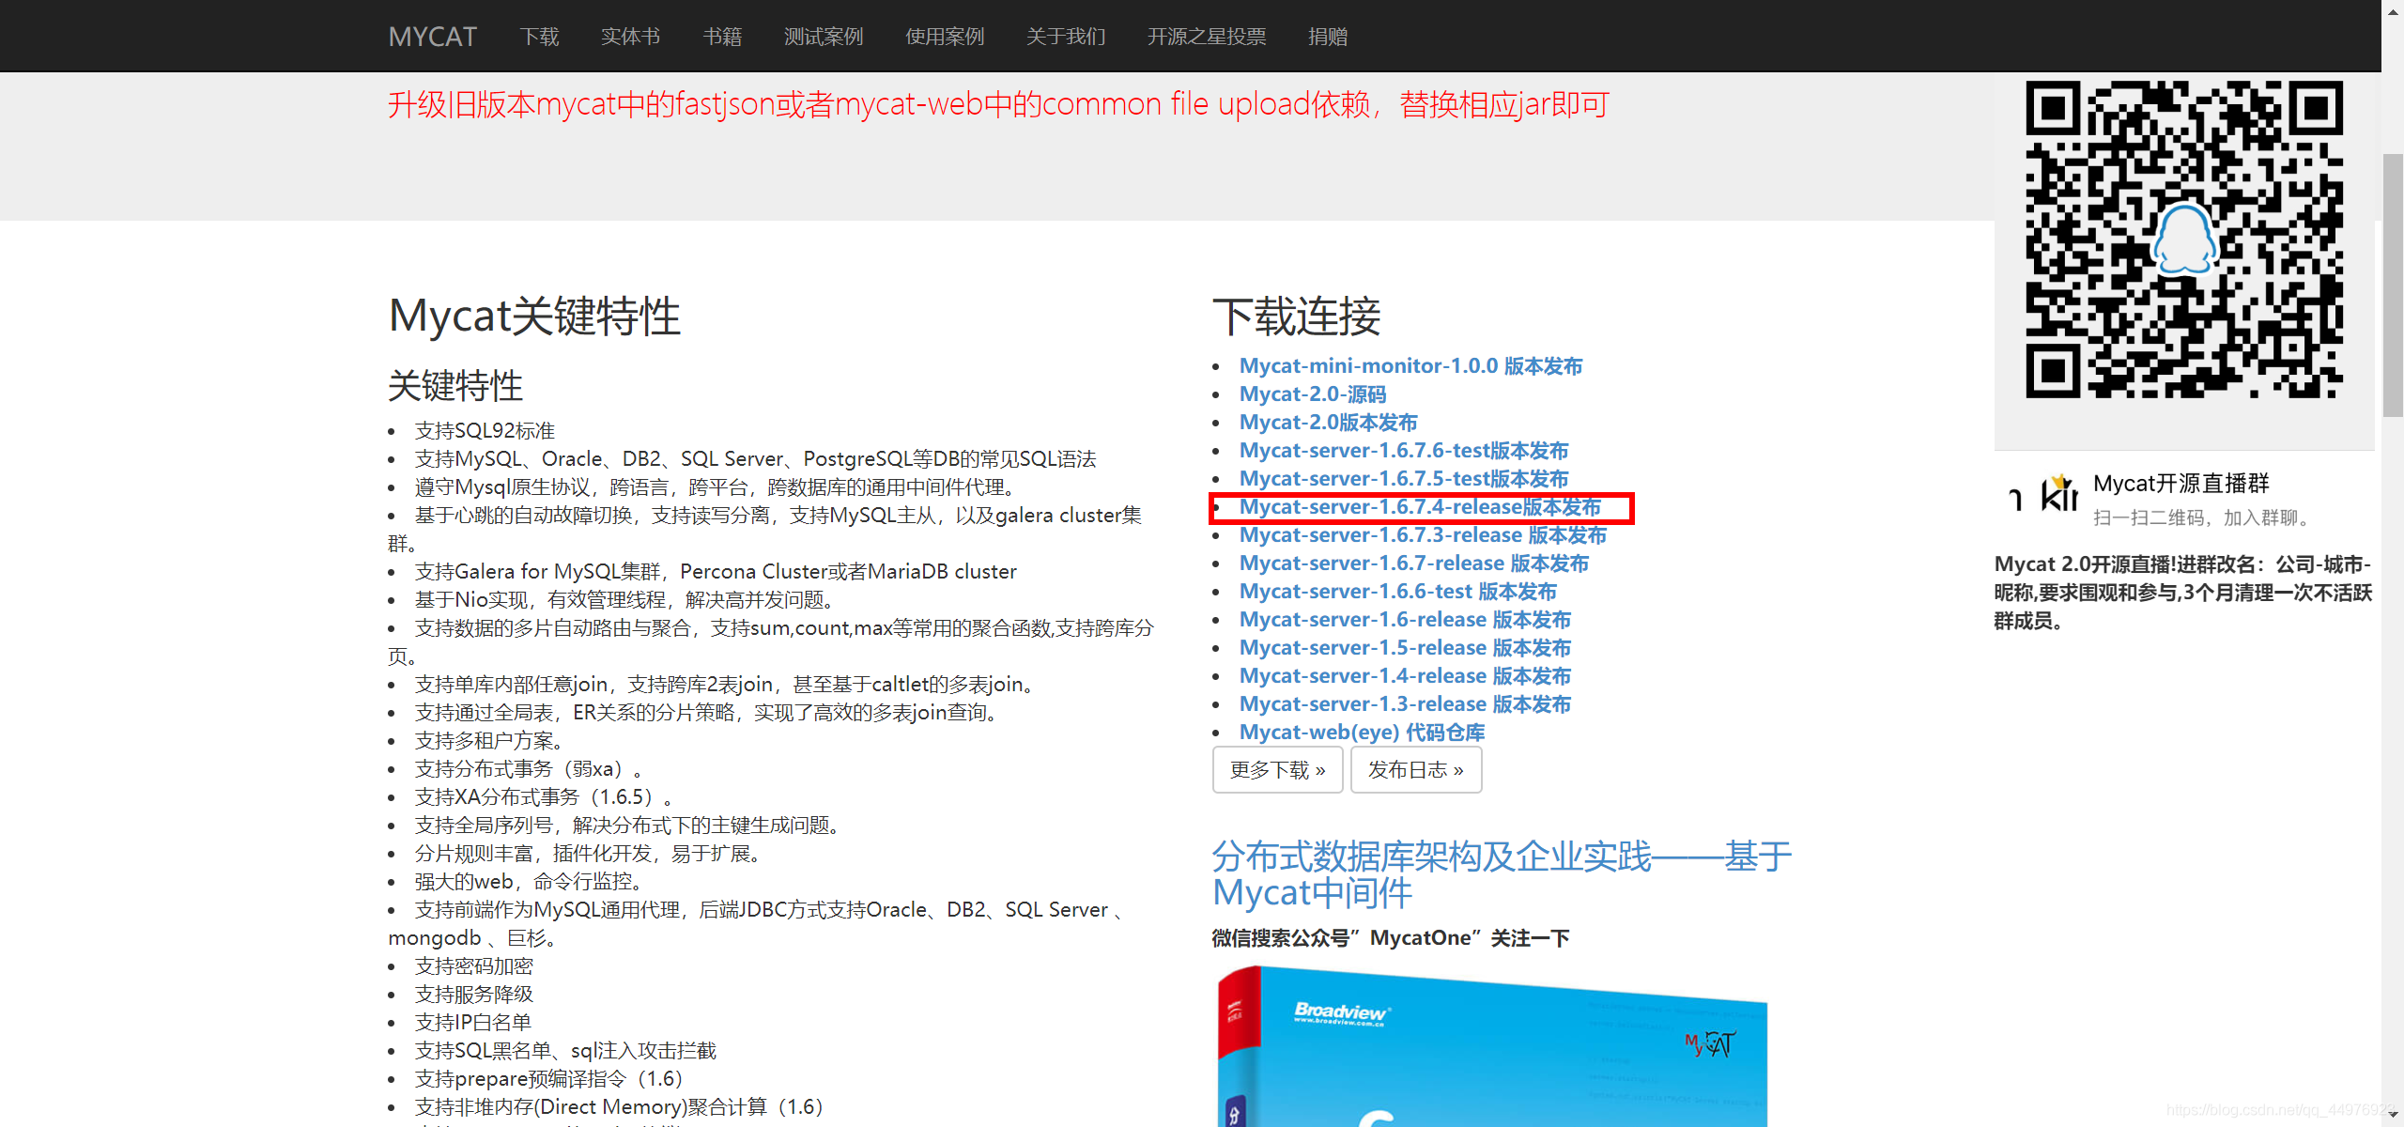Open the 开源之星投票 navigation item
2404x1127 pixels.
[1207, 37]
